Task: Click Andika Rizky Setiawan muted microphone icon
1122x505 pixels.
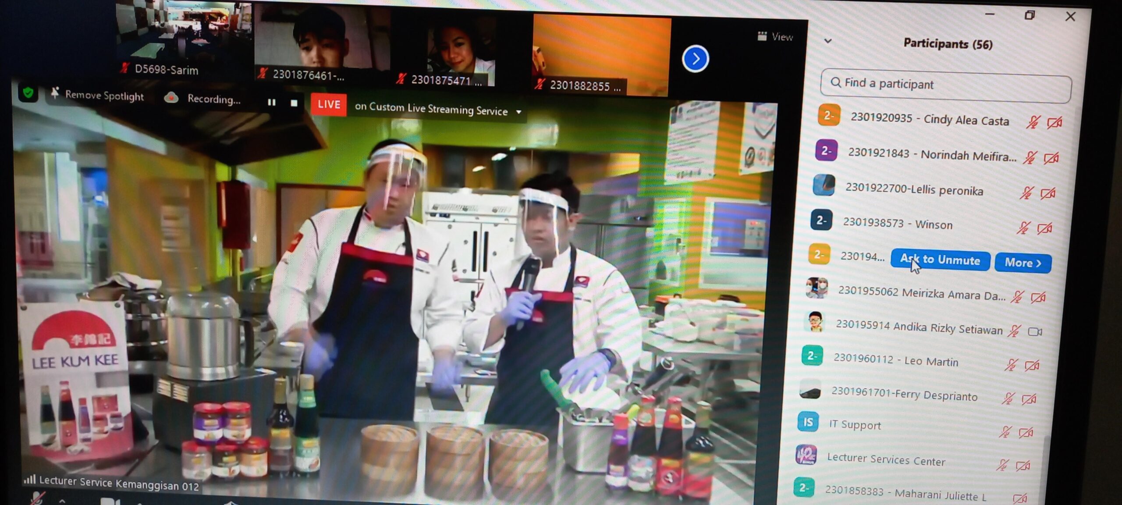Action: pyautogui.click(x=1014, y=331)
